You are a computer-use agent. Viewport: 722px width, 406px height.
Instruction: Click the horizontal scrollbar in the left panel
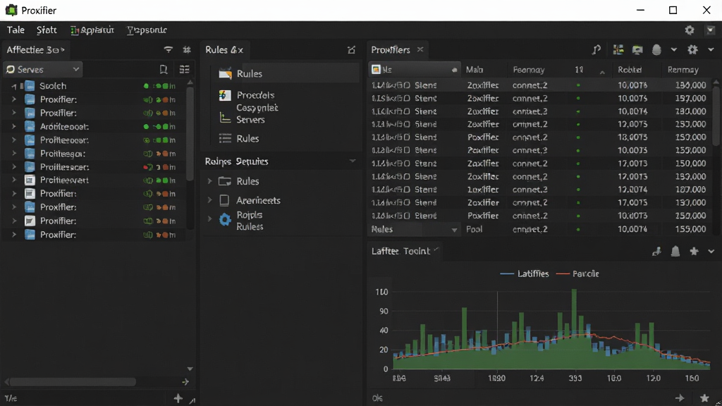(73, 381)
